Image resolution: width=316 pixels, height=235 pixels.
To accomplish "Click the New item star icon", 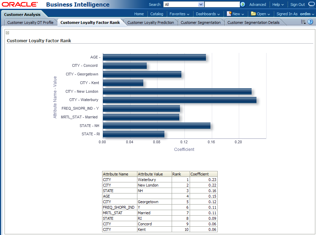I will pos(229,14).
